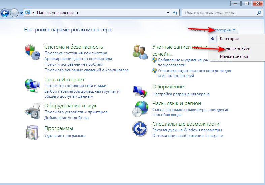Open Выбор параметров домашней группы link
Viewport: 265px width, 185px height.
pos(82,94)
